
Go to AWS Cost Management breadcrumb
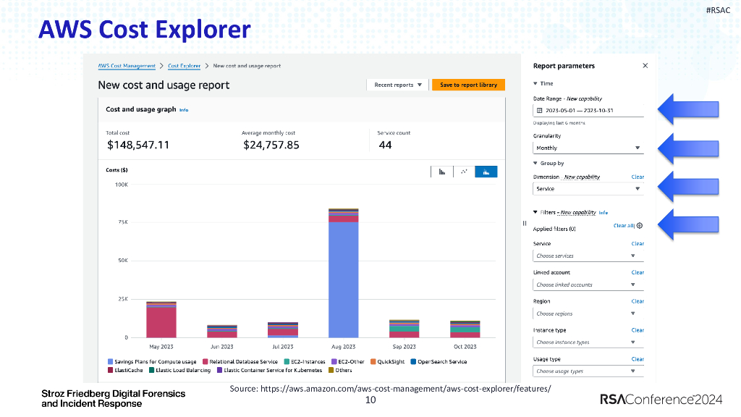click(x=127, y=66)
